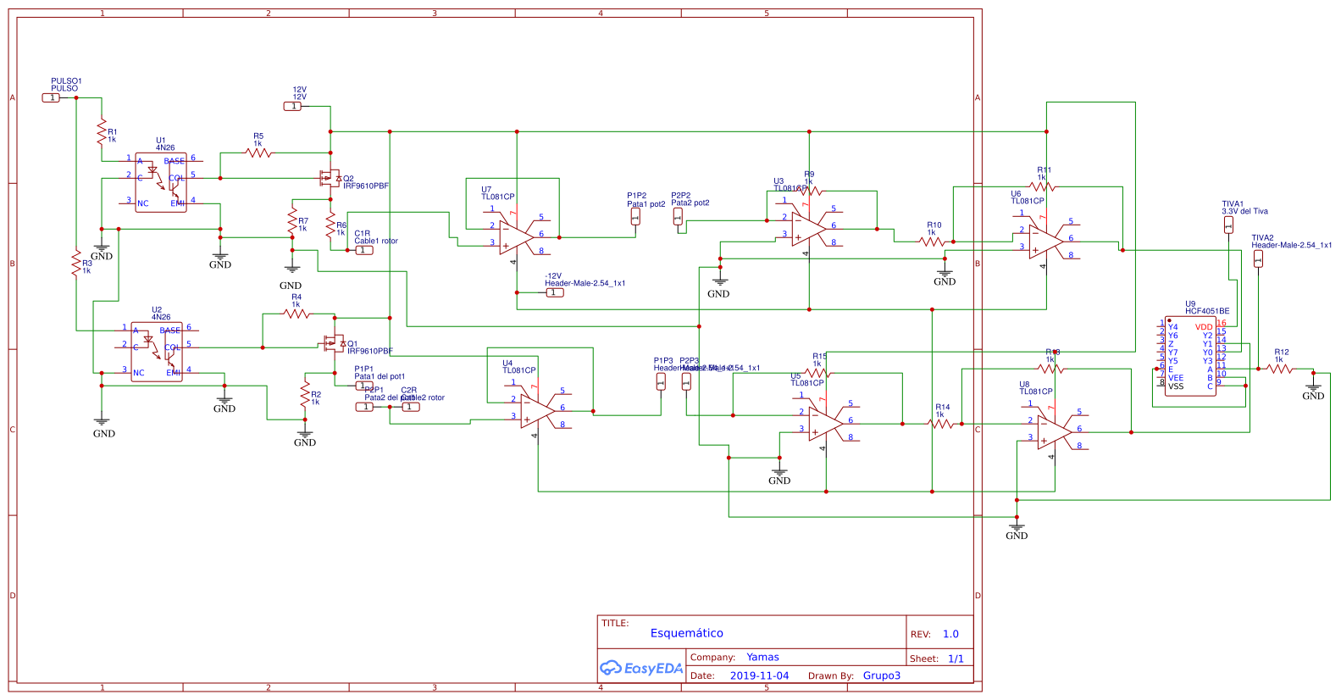1341x700 pixels.
Task: Click the U8 TL081CP op-amp symbol
Action: (1054, 431)
